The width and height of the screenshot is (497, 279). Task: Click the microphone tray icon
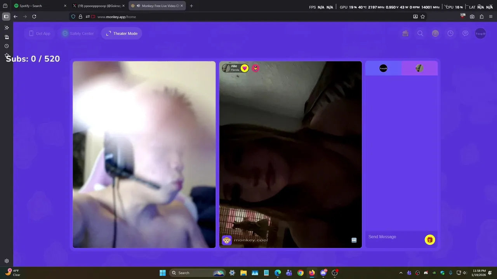(450, 273)
